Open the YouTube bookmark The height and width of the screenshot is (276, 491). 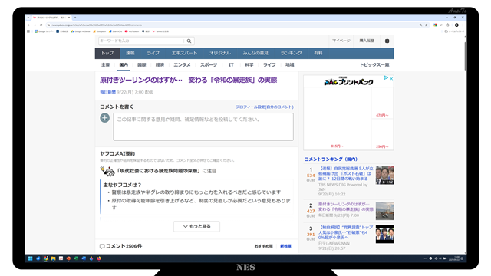[131, 31]
